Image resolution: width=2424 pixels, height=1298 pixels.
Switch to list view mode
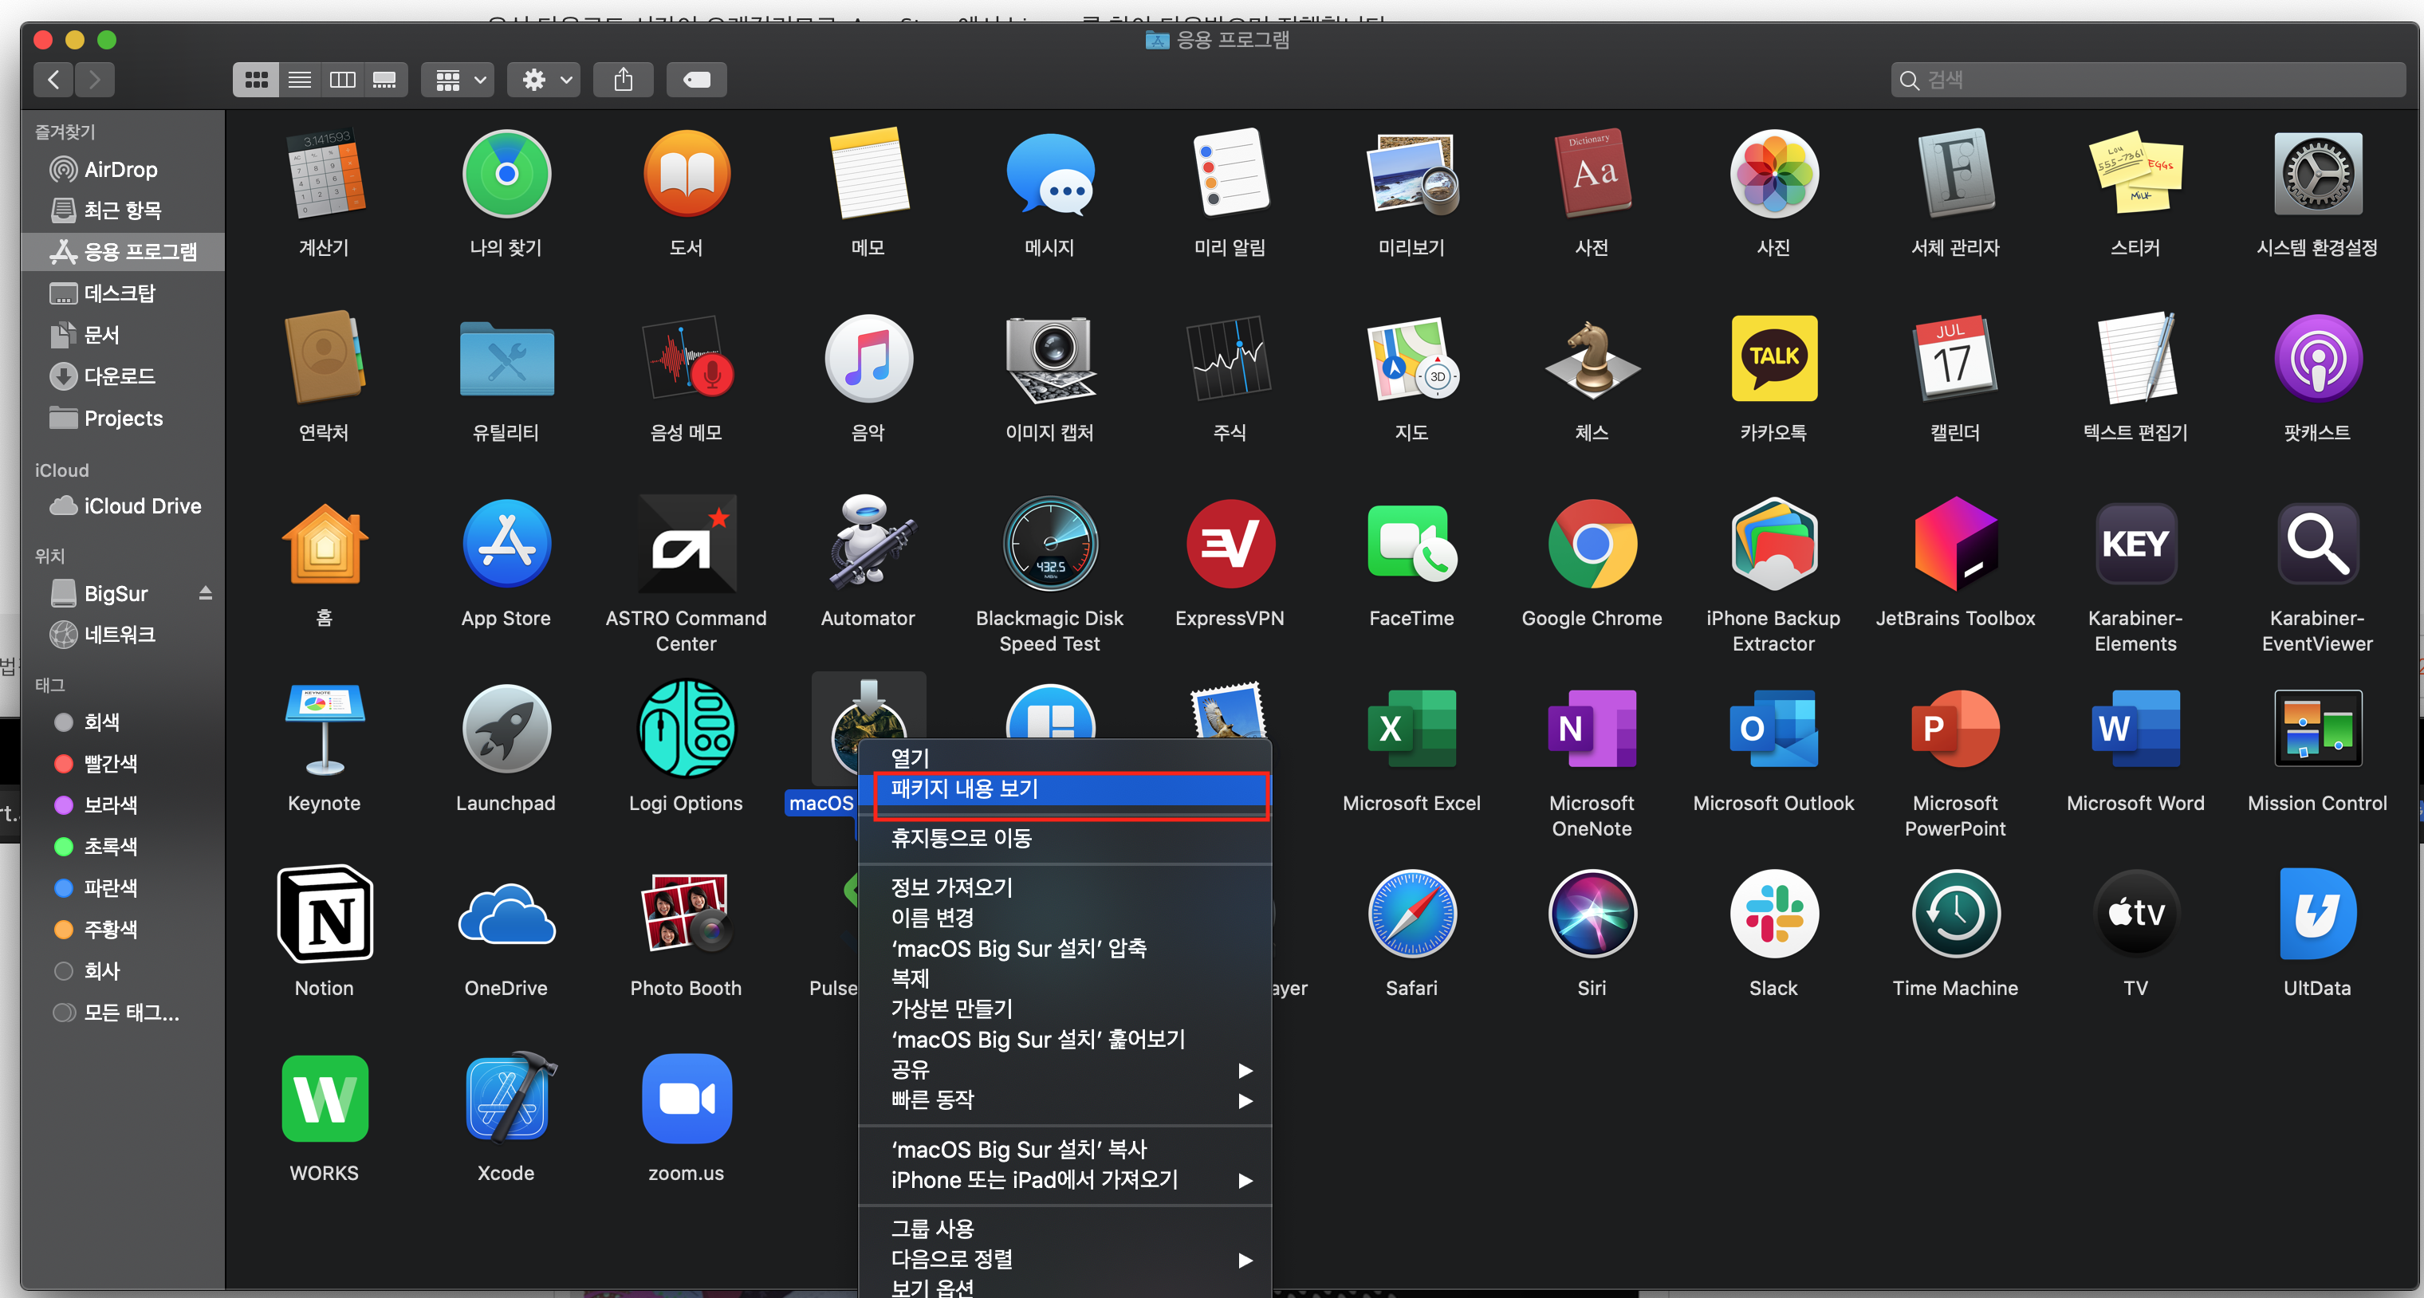[299, 80]
